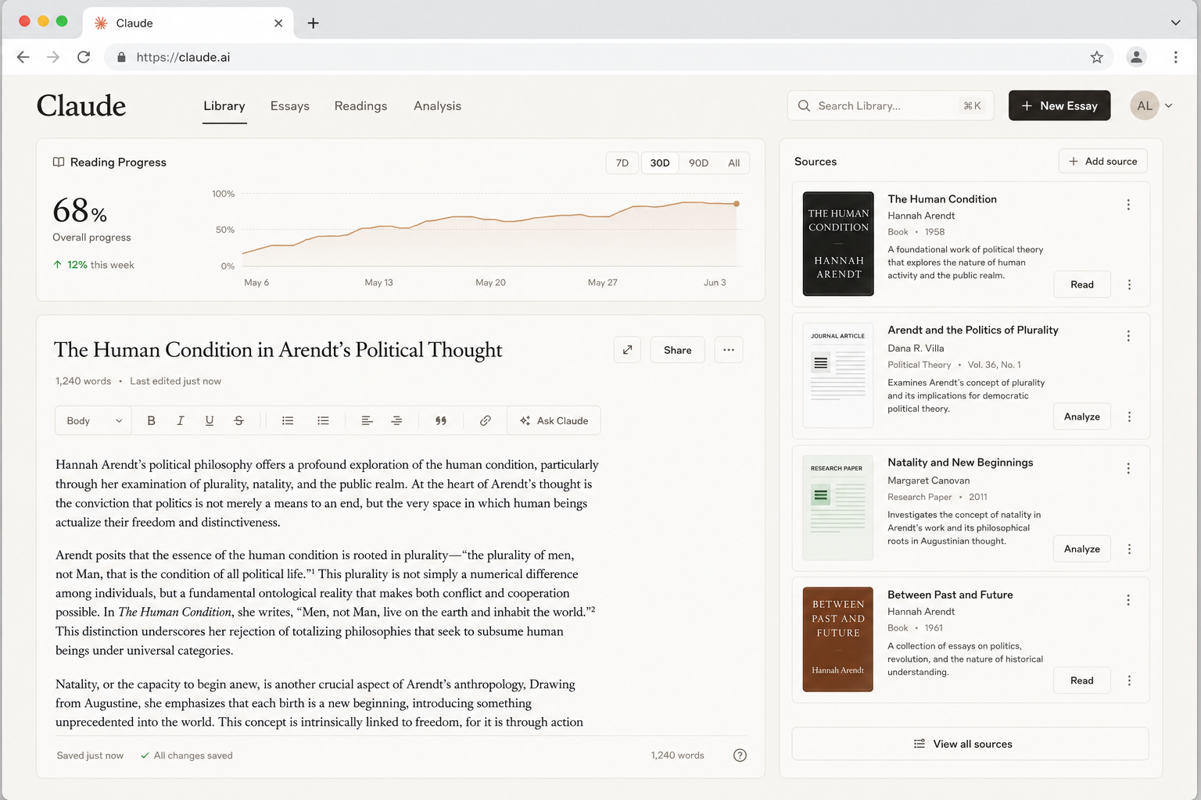This screenshot has width=1201, height=800.
Task: Open options menu beside Natality and New Beginnings title
Action: (x=1128, y=468)
